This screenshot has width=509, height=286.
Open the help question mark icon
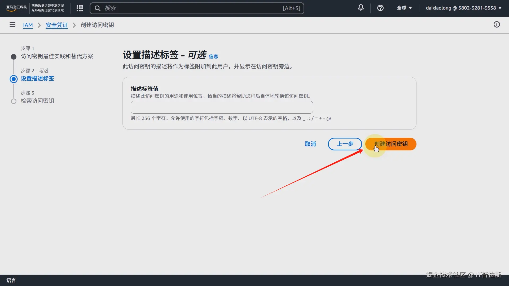click(x=380, y=8)
